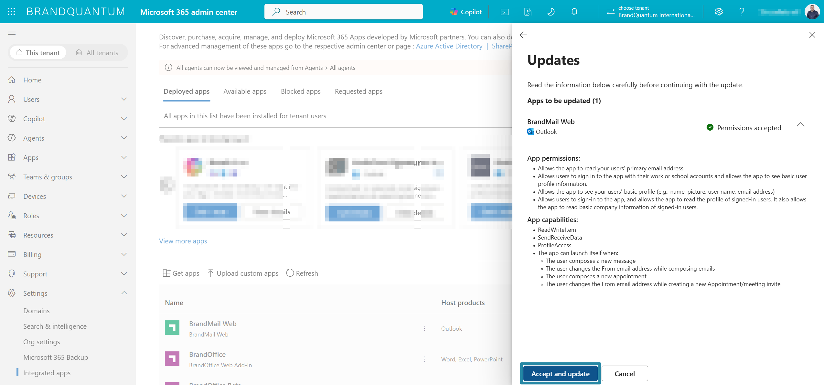Open the app launcher waffle icon
824x385 pixels.
click(x=12, y=12)
